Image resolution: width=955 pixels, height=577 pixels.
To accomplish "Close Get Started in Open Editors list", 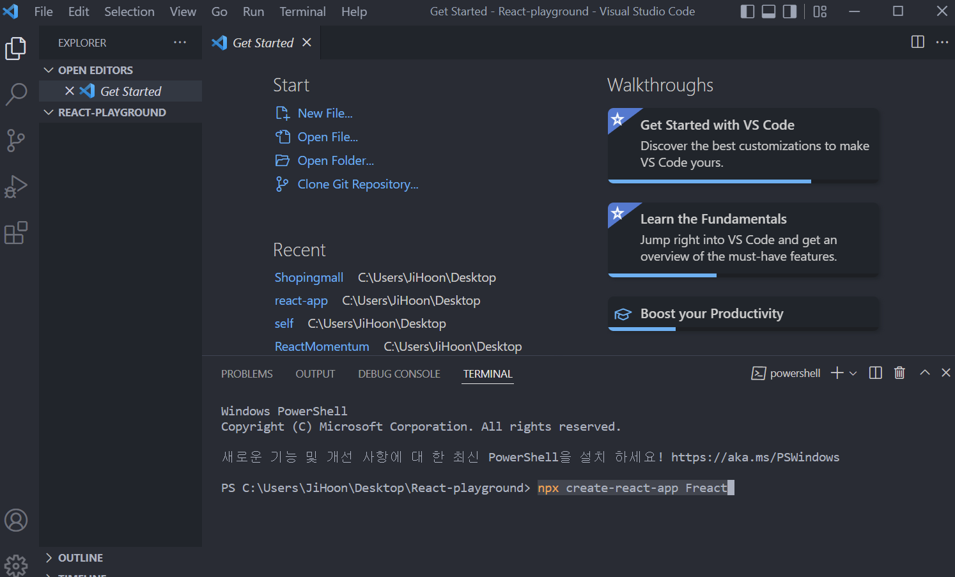I will coord(70,91).
